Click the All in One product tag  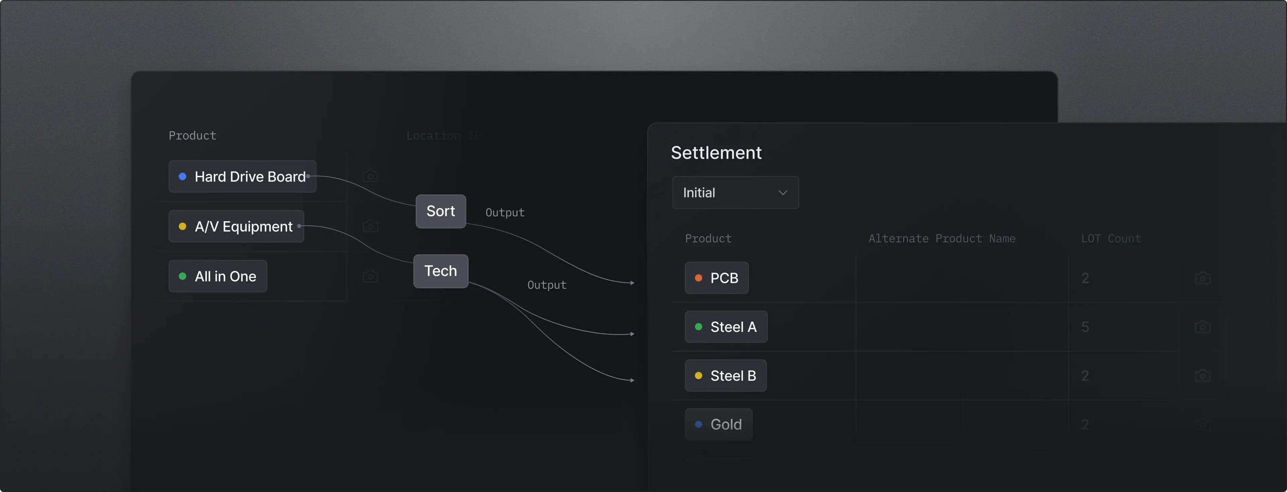point(218,276)
